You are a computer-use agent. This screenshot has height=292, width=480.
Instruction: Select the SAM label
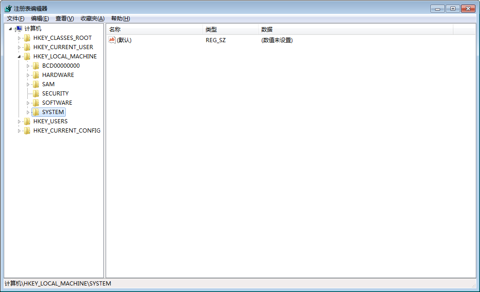click(48, 84)
